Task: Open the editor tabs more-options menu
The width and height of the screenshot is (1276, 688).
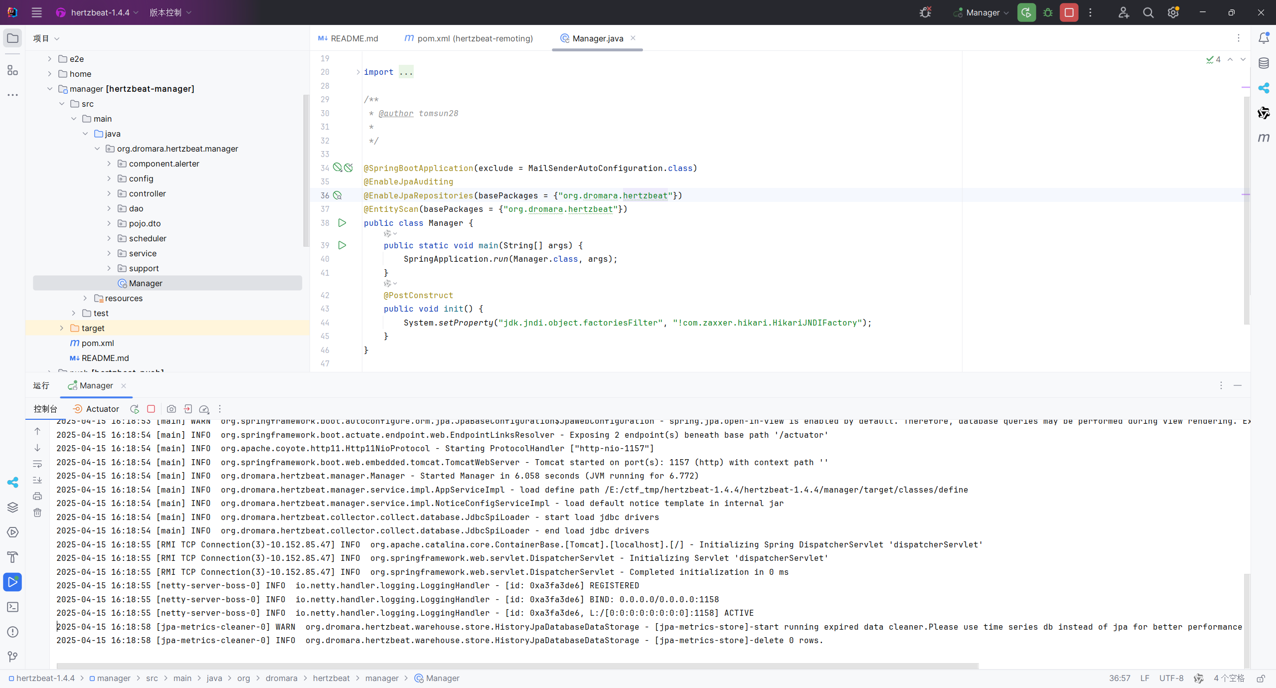Action: click(x=1239, y=38)
